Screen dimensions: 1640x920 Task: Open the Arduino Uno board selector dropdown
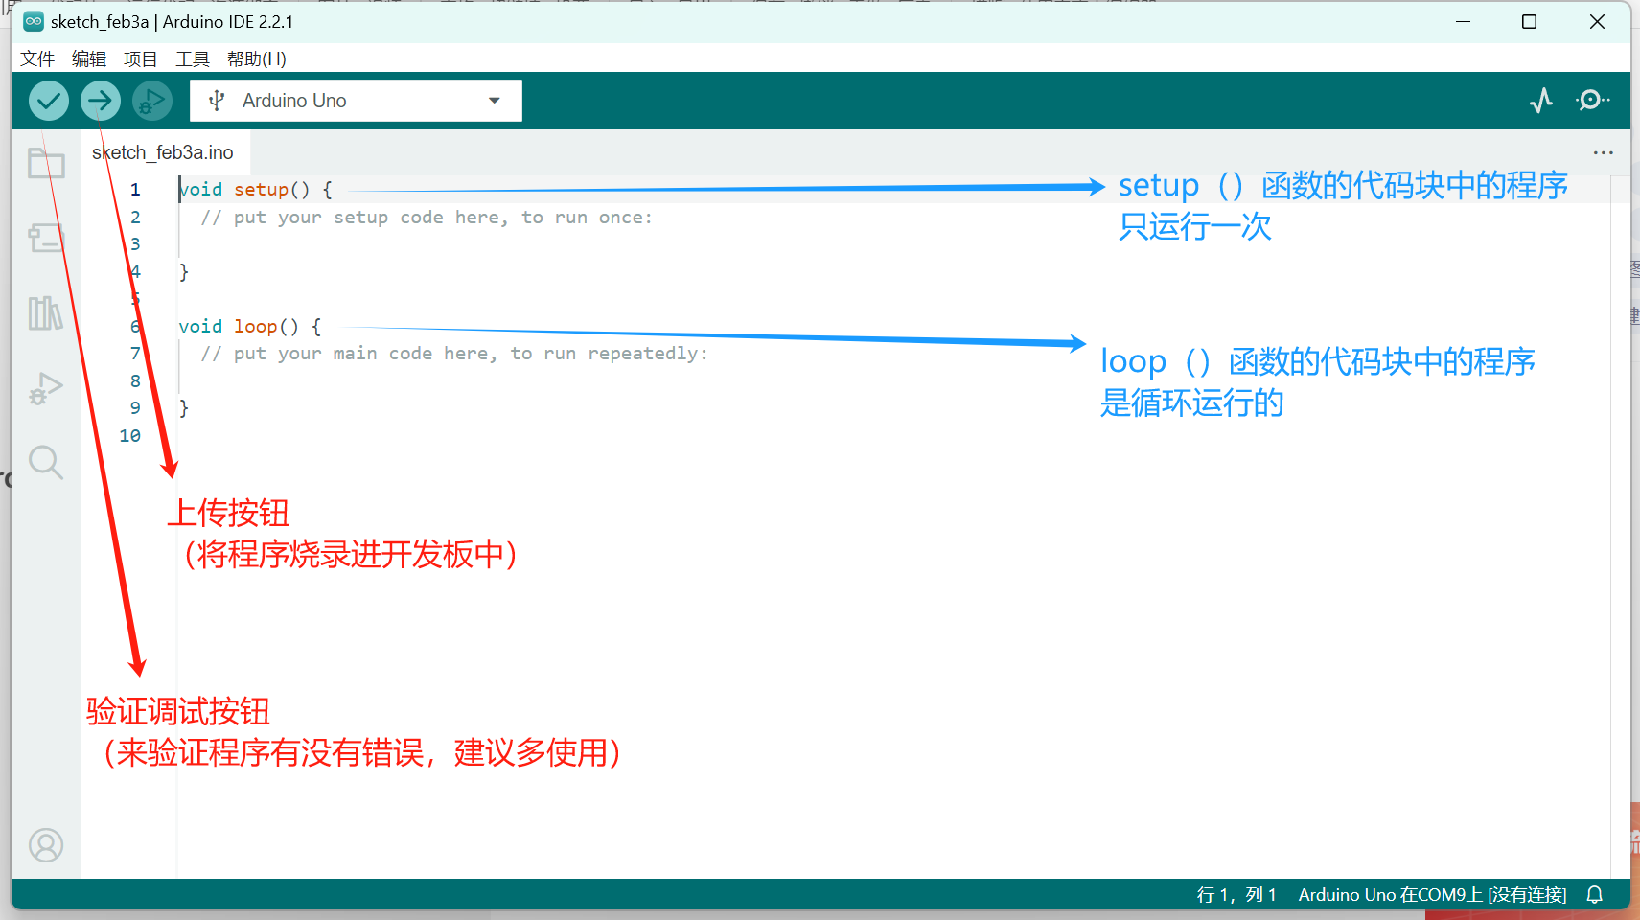[x=356, y=101]
